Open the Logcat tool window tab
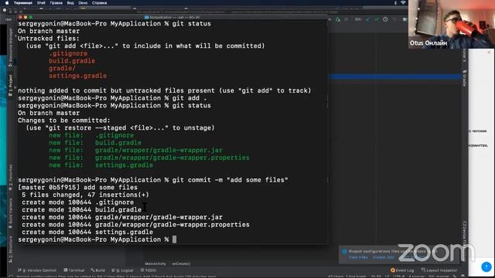Screen dimensions: 495x278 (122, 270)
